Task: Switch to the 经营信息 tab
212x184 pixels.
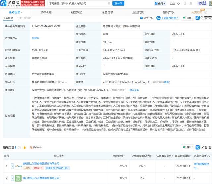Action: [107, 12]
